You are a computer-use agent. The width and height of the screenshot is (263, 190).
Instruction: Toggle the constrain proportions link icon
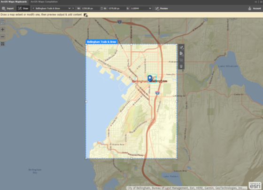tap(101, 8)
